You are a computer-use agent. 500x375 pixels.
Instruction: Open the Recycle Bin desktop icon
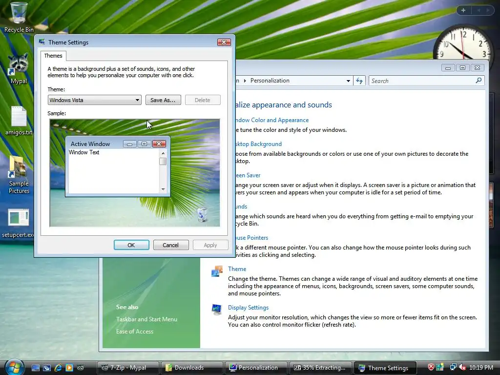click(x=19, y=18)
